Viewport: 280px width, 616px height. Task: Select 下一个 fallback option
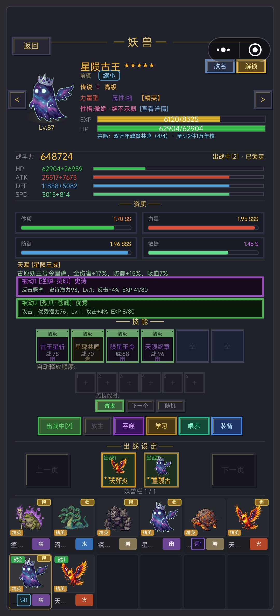click(x=140, y=406)
